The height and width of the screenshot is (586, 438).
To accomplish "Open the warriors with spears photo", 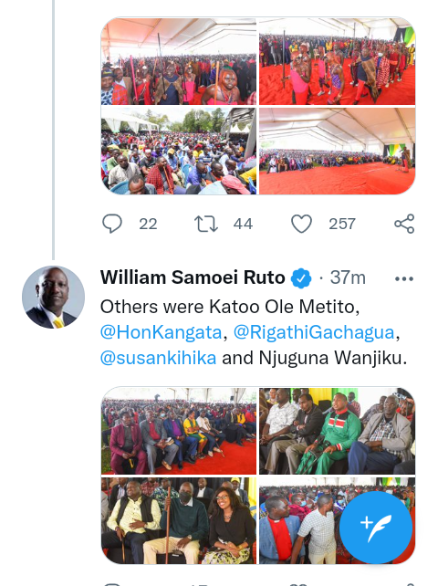I will (179, 61).
